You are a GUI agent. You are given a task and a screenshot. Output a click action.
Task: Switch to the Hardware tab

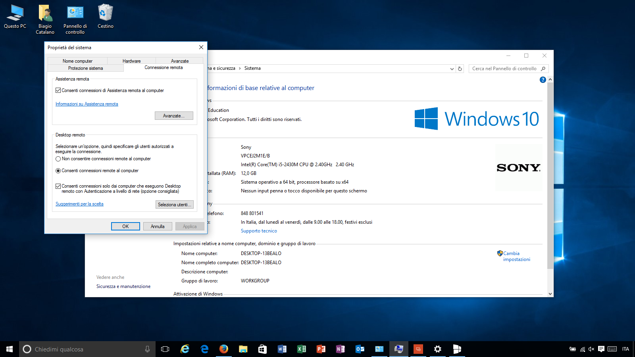coord(131,61)
